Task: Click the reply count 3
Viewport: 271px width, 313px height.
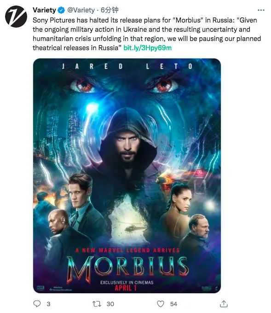Action: click(48, 304)
